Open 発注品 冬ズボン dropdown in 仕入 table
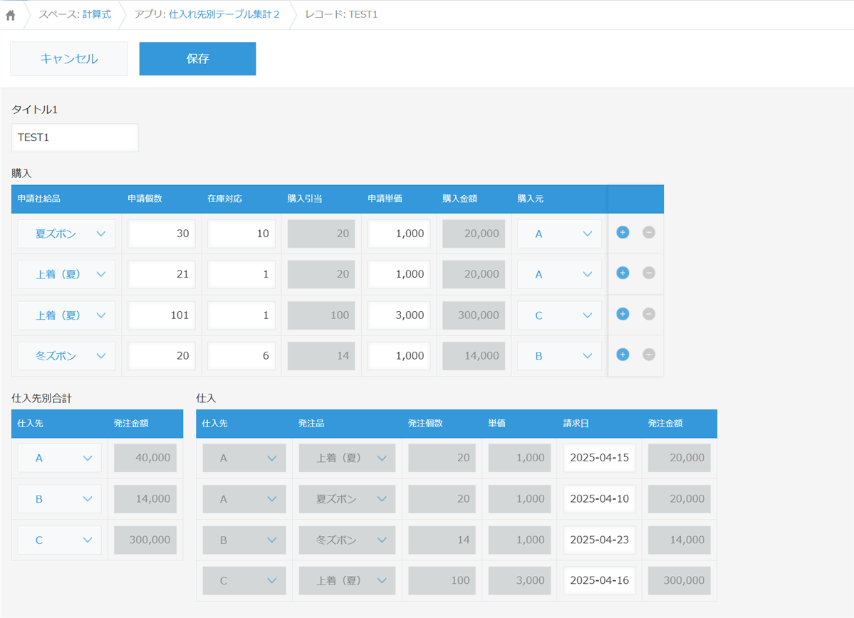Screen dimensions: 854x618 347,540
